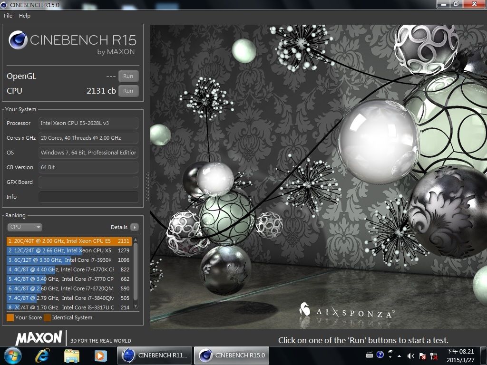487x365 pixels.
Task: Click the ranking list scrollbar thumb
Action: point(136,272)
